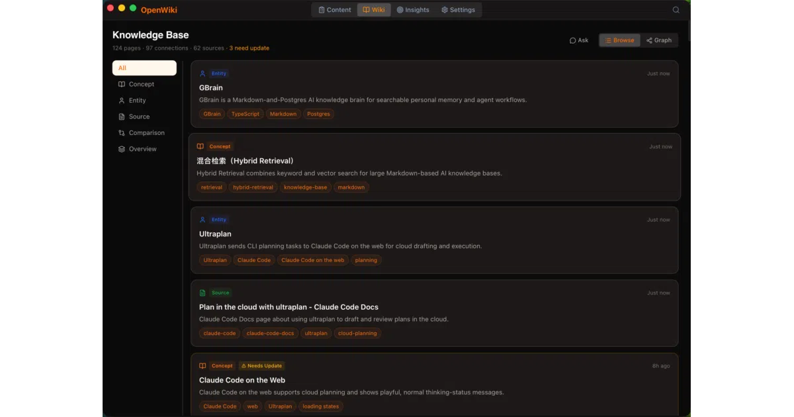Click the Source document icon in sidebar
Image resolution: width=794 pixels, height=417 pixels.
122,116
